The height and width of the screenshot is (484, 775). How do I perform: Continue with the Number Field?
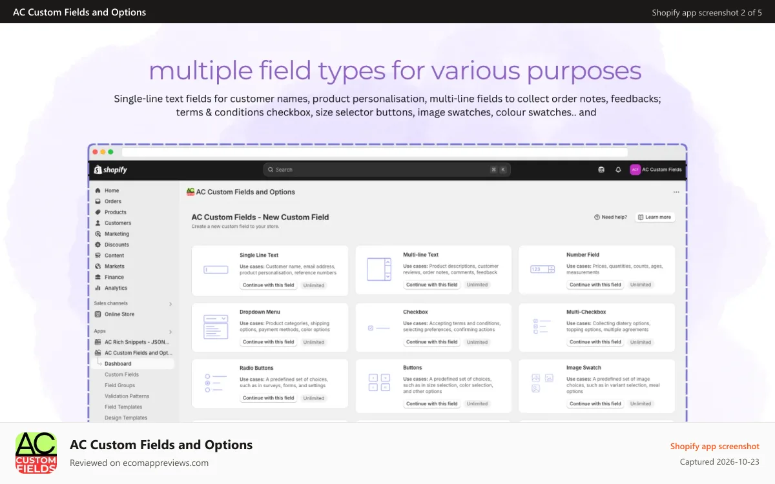(x=595, y=285)
